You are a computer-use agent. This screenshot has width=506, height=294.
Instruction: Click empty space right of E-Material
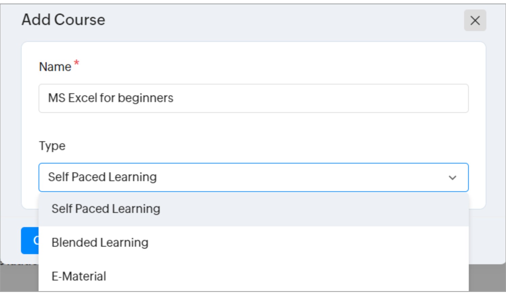[x=304, y=276]
